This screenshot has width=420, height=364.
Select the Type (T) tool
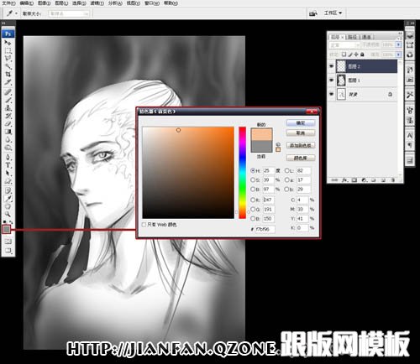8,165
